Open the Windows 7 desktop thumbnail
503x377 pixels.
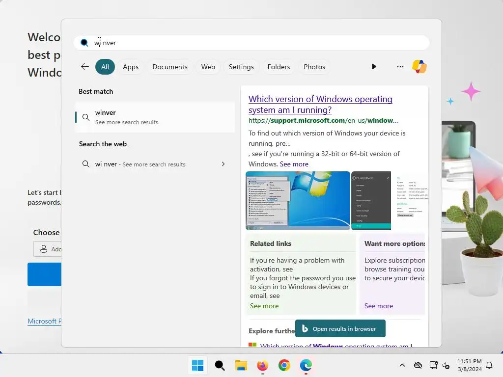click(298, 201)
